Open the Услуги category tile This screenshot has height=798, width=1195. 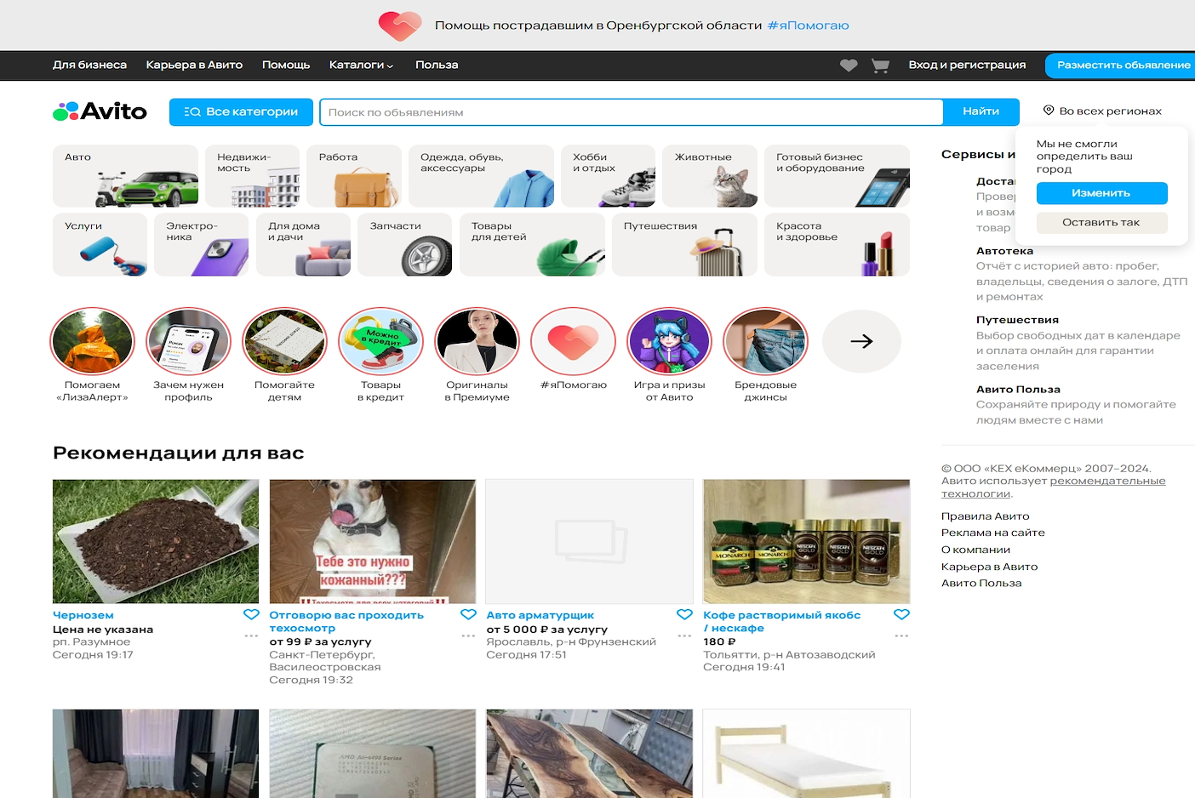100,245
